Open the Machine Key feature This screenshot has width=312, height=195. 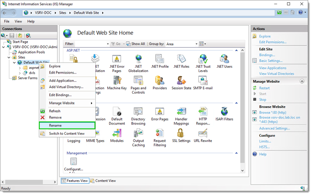pyautogui.click(x=117, y=83)
